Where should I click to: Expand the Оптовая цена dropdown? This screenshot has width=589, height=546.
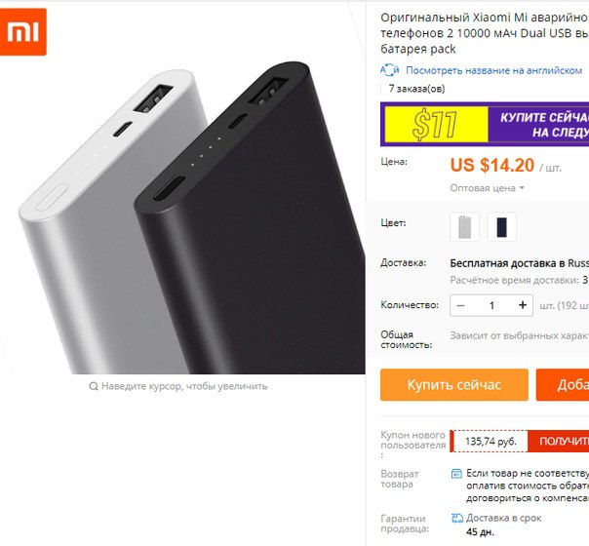coord(487,188)
